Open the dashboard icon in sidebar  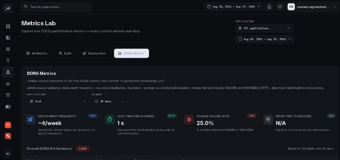coord(8,27)
